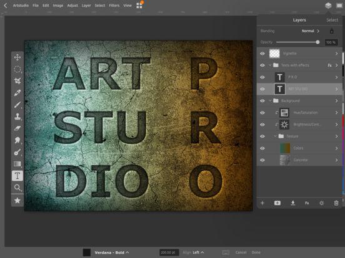Open the Normal blending mode dropdown
This screenshot has width=345, height=258.
tap(311, 31)
